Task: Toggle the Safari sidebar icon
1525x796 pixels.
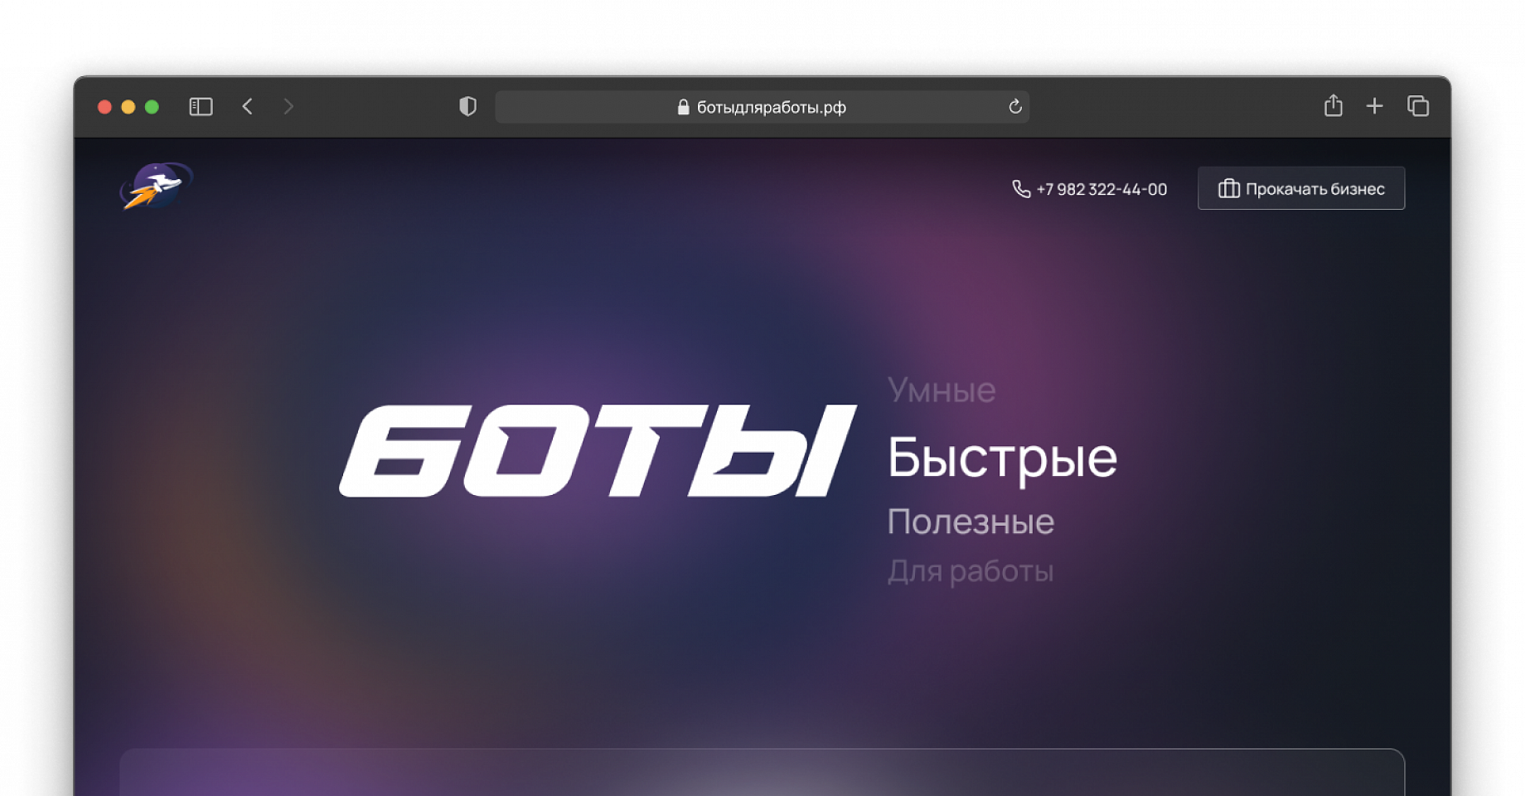Action: [x=201, y=107]
